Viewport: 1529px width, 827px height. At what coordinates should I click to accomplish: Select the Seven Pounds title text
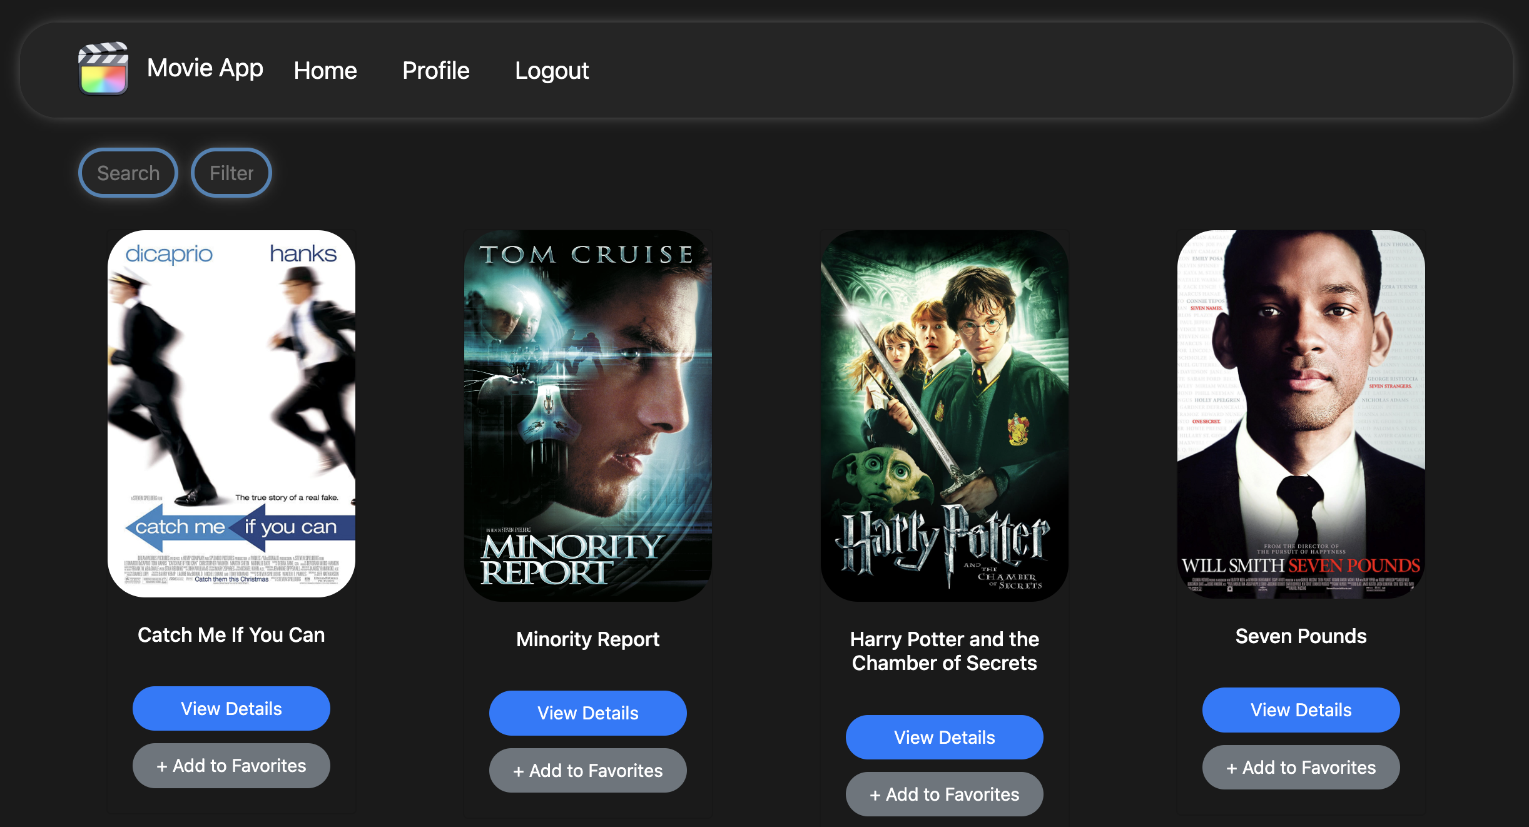click(1301, 636)
